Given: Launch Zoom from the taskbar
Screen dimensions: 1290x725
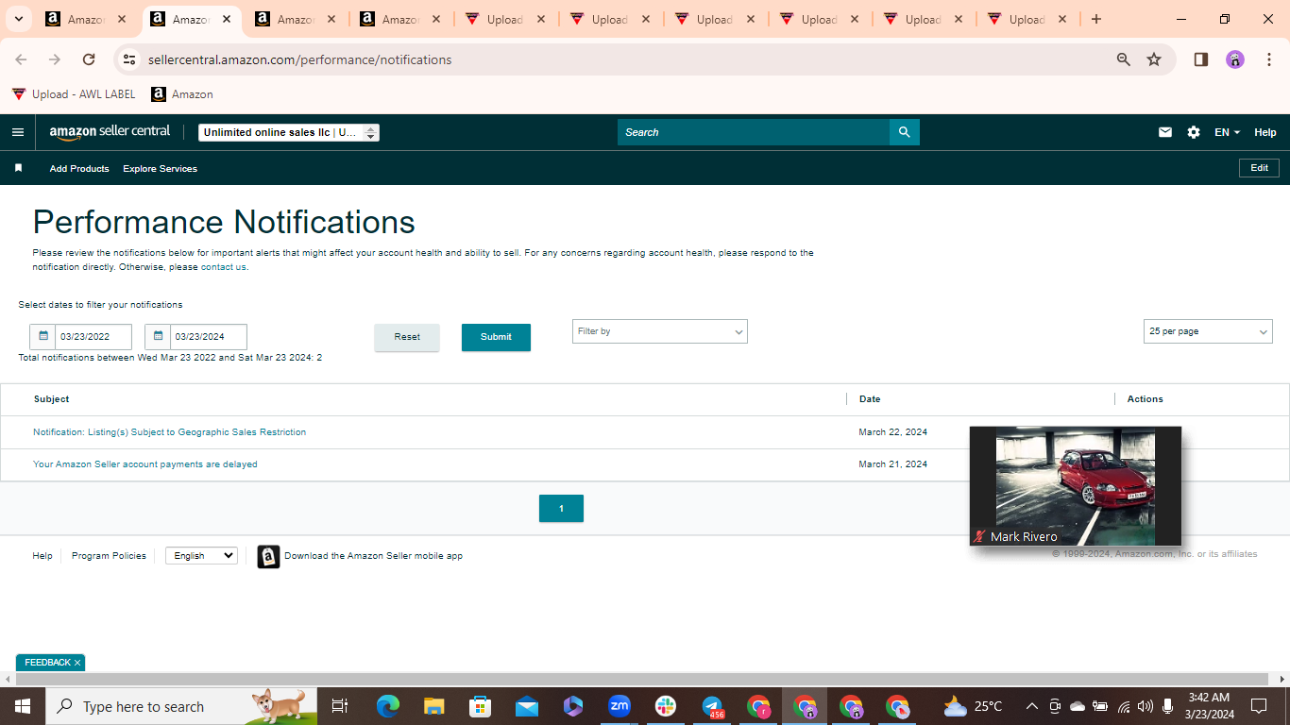Looking at the screenshot, I should coord(620,706).
